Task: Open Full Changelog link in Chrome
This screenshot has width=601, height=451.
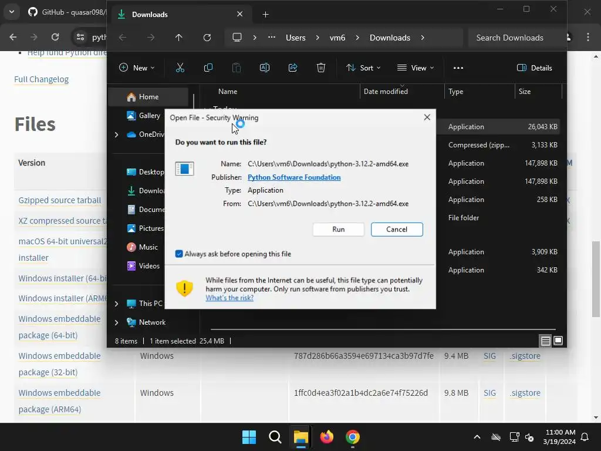Action: [42, 79]
